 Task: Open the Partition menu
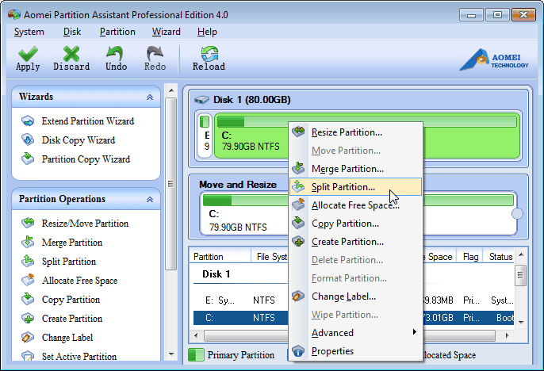click(117, 32)
